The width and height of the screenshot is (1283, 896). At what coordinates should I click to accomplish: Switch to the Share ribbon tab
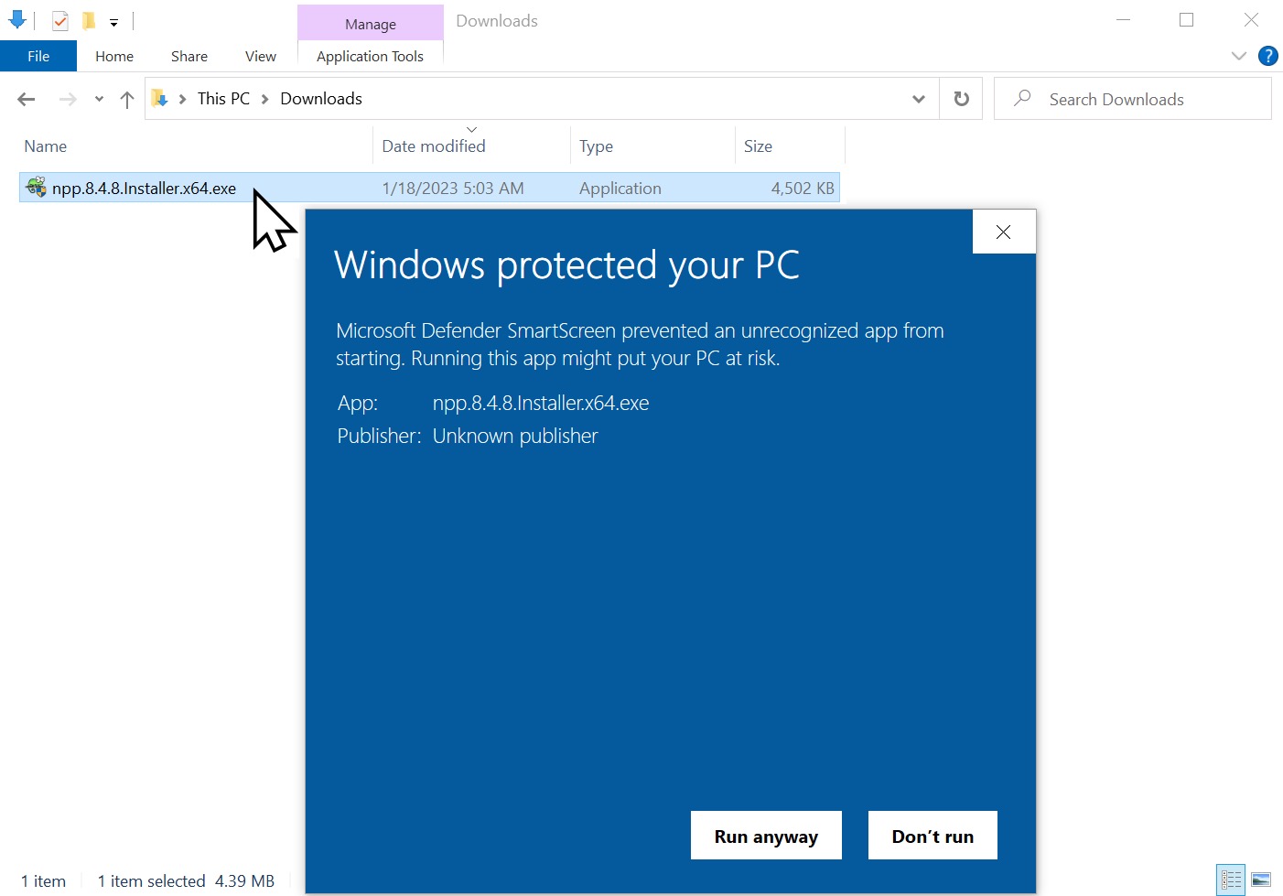(x=189, y=56)
